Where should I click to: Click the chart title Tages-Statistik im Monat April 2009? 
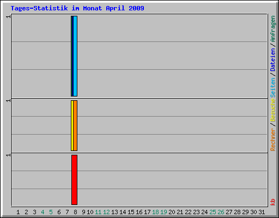(x=77, y=8)
